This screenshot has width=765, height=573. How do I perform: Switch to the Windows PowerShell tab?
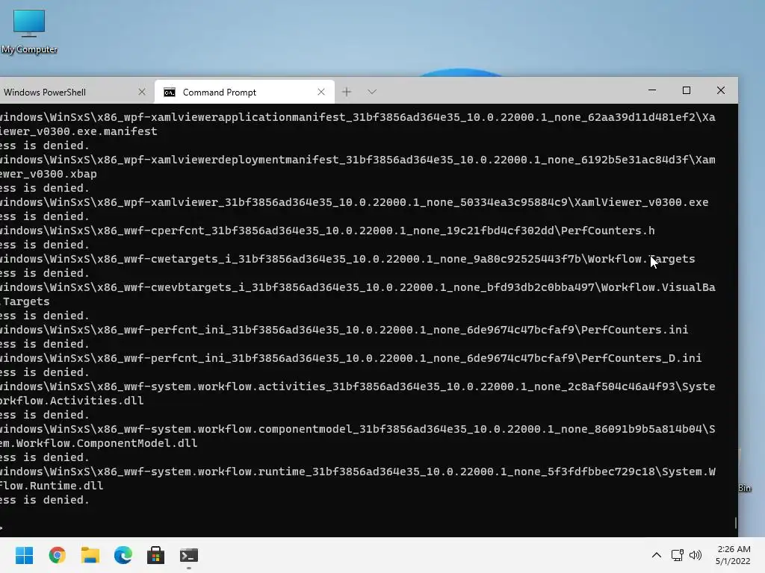pos(73,92)
